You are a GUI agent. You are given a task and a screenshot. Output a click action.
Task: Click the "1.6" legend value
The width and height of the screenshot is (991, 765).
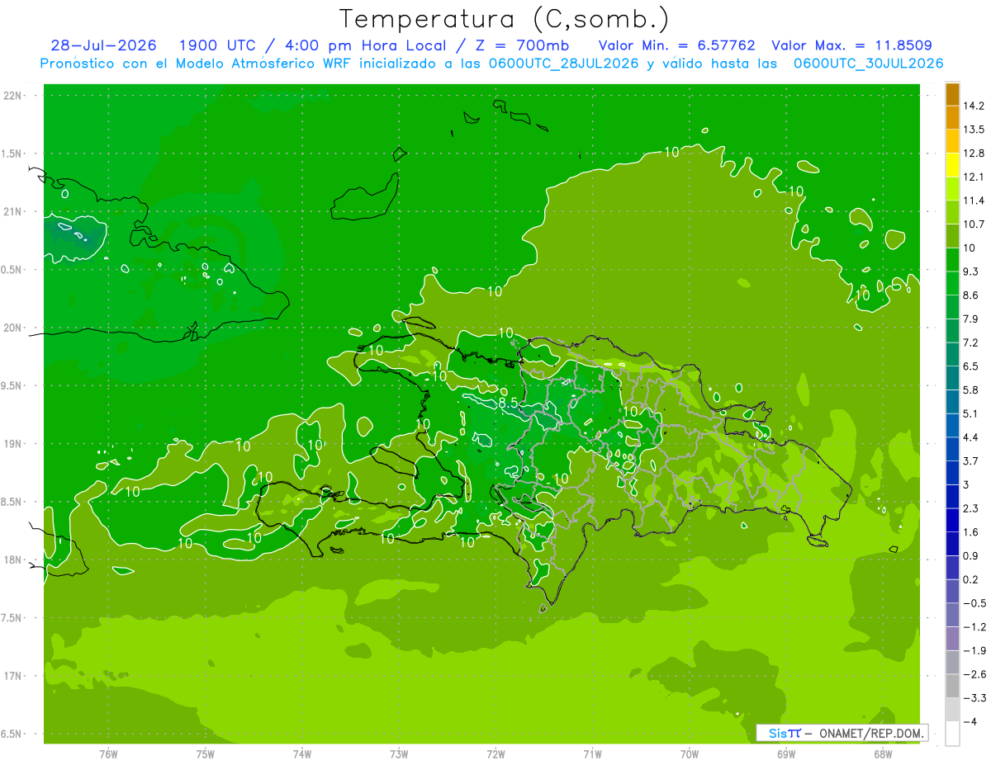970,532
